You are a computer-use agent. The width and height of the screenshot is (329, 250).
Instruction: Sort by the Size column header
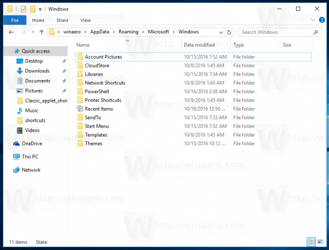287,45
